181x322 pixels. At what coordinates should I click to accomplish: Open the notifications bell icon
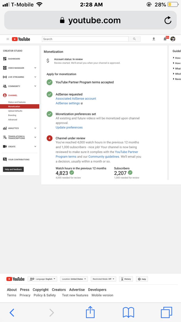click(x=165, y=39)
